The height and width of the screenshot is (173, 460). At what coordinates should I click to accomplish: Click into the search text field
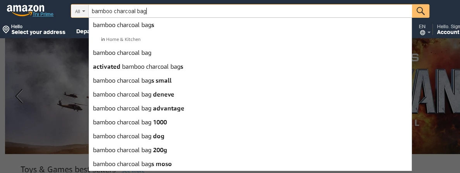[250, 11]
